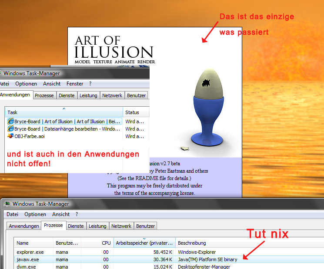Image resolution: width=324 pixels, height=269 pixels.
Task: Switch to Prozesse tab in the Task Manager showing the Task list
Action: click(x=44, y=95)
